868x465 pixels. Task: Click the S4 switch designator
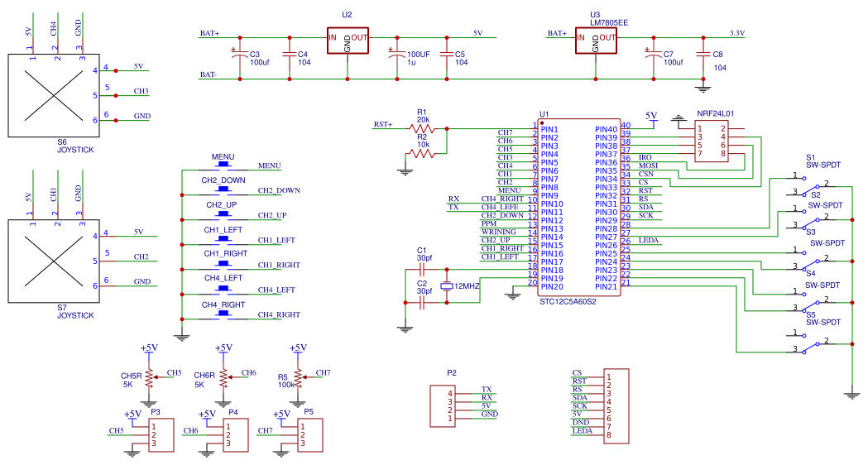(811, 273)
